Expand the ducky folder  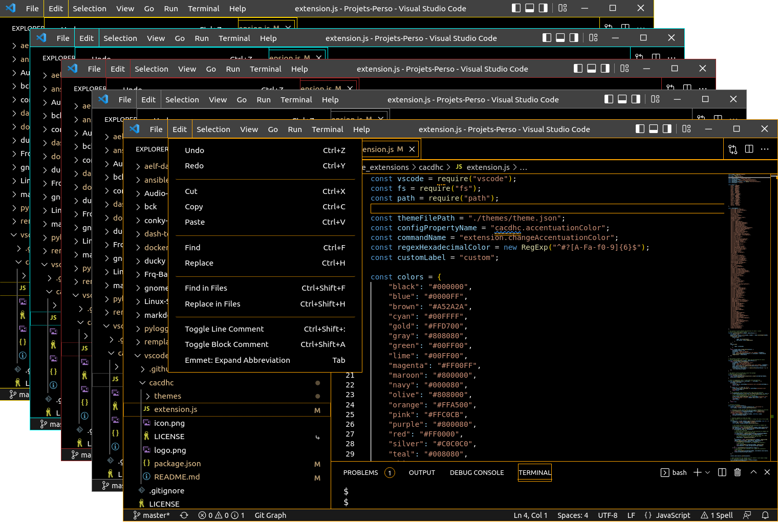(138, 261)
